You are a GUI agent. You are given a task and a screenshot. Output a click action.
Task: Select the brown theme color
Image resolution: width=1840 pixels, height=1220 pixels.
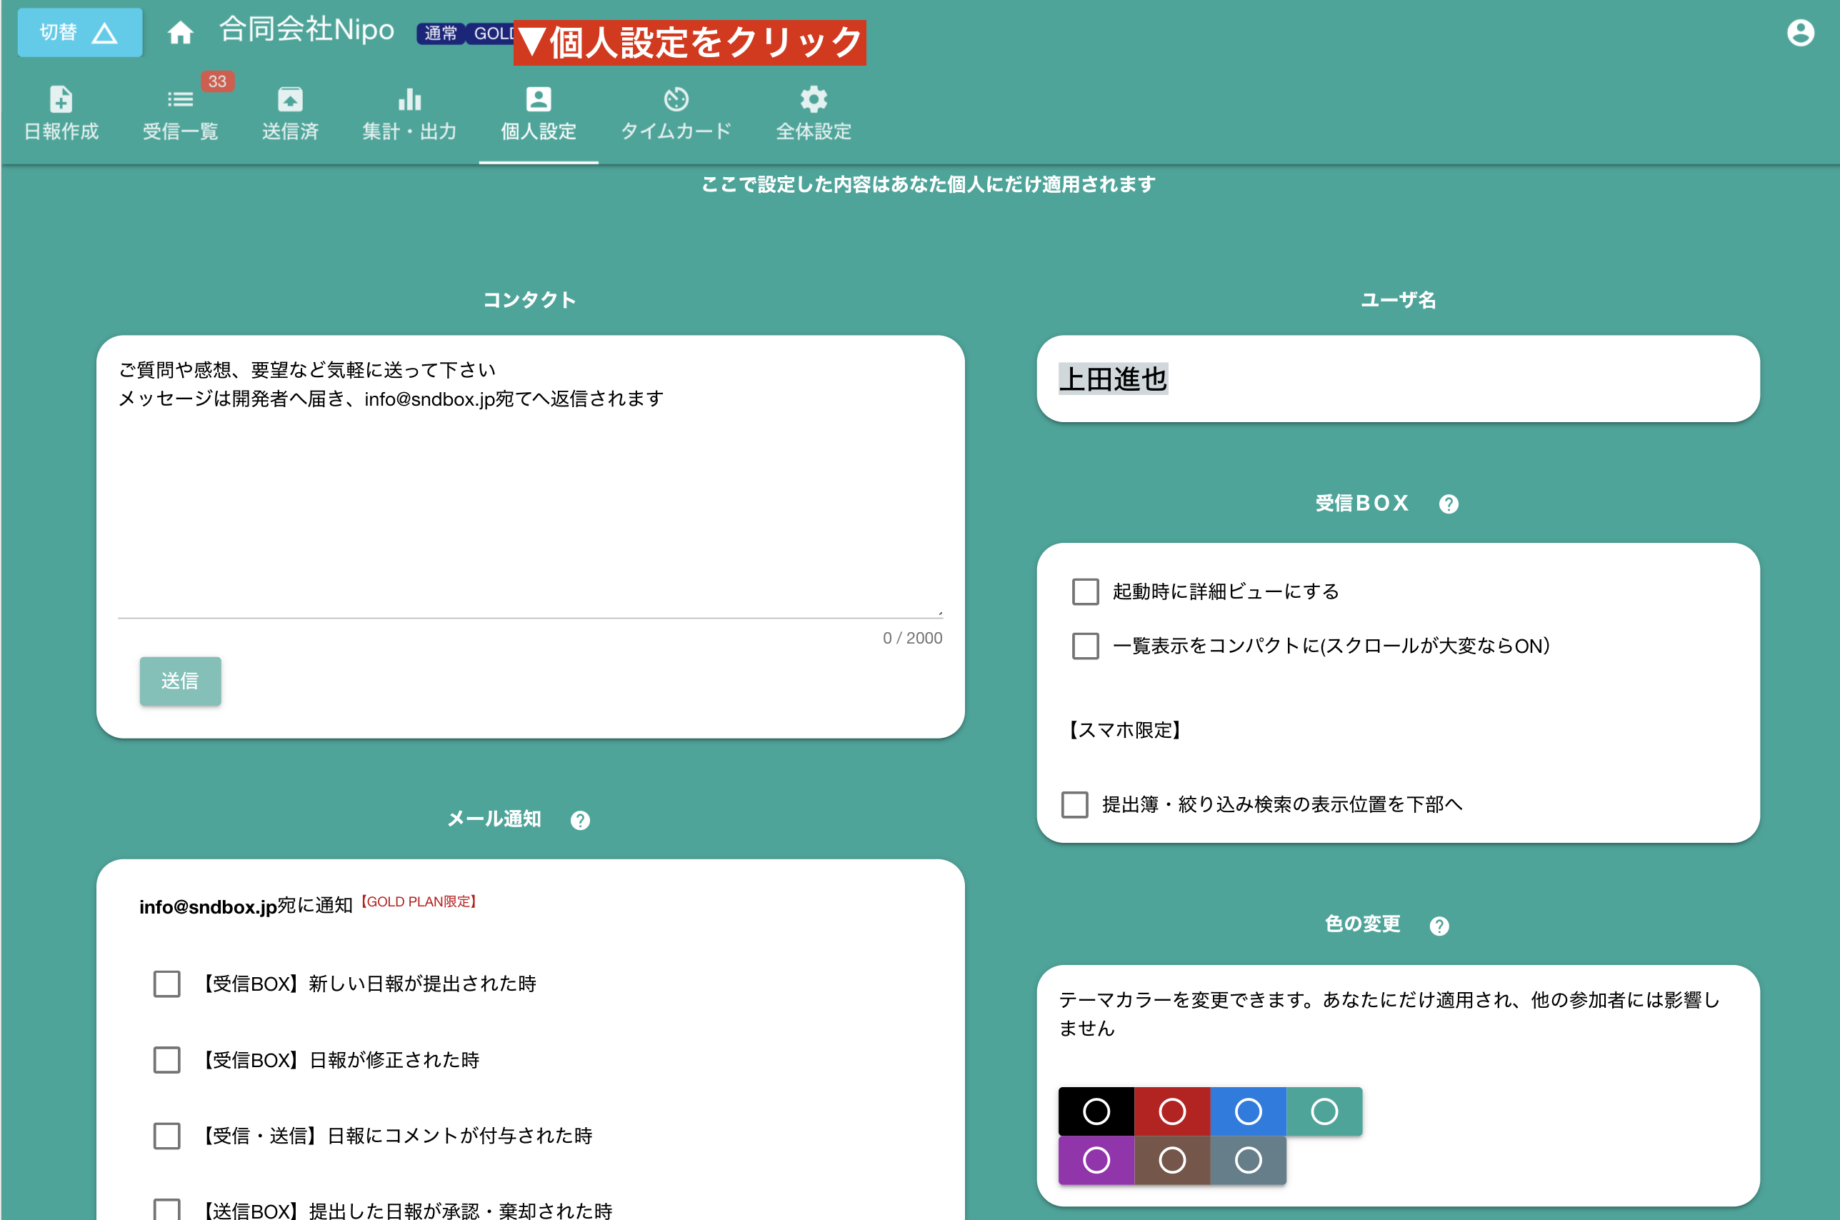click(x=1171, y=1160)
